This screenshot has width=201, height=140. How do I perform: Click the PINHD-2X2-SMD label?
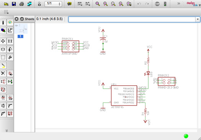(168, 88)
